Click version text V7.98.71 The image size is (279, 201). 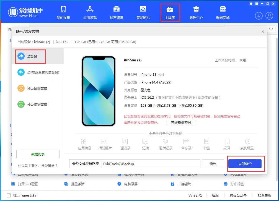[195, 195]
